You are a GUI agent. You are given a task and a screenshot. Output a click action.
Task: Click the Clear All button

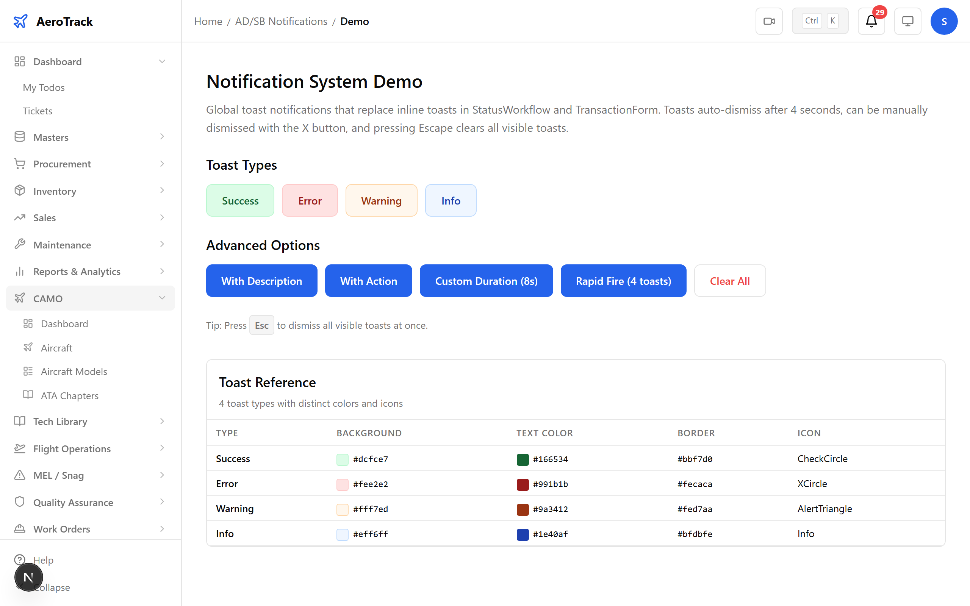pyautogui.click(x=729, y=281)
